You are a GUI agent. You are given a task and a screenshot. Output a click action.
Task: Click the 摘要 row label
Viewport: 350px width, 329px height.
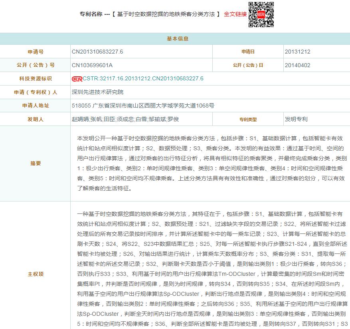coord(35,164)
